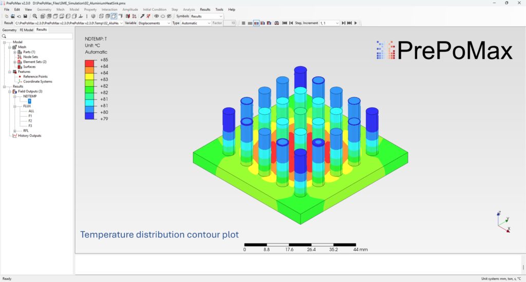Jump to the first step increment

[285, 23]
